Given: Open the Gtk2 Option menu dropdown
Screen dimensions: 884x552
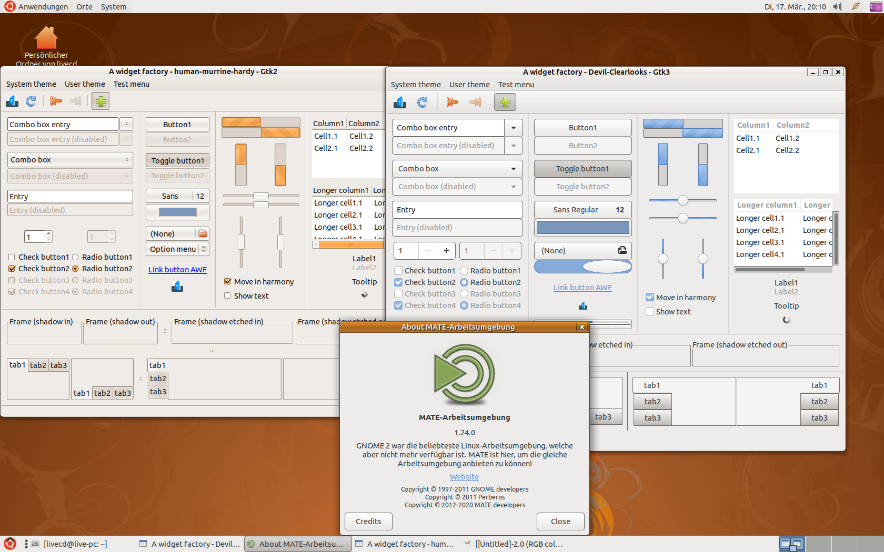Looking at the screenshot, I should pyautogui.click(x=177, y=249).
